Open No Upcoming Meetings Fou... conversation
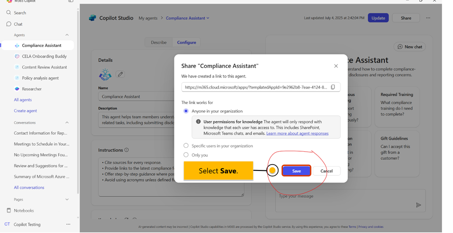The height and width of the screenshot is (233, 453). pyautogui.click(x=41, y=155)
